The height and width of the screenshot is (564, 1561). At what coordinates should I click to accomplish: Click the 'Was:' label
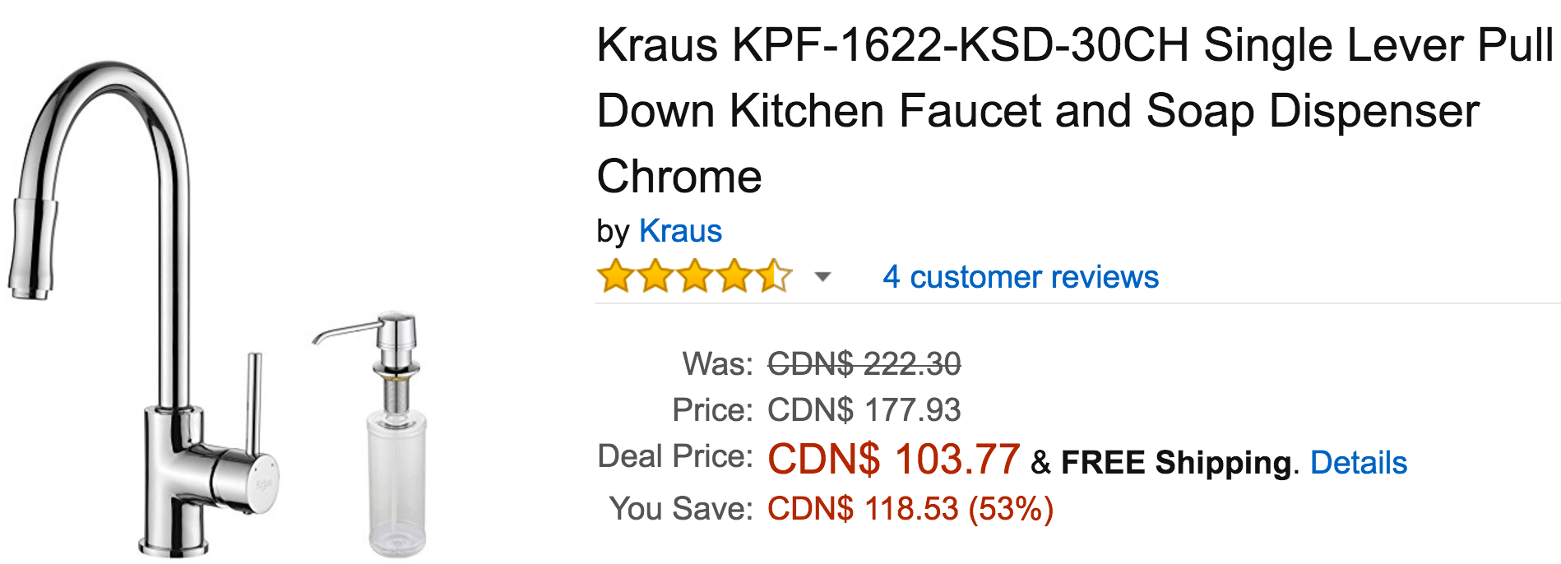718,363
